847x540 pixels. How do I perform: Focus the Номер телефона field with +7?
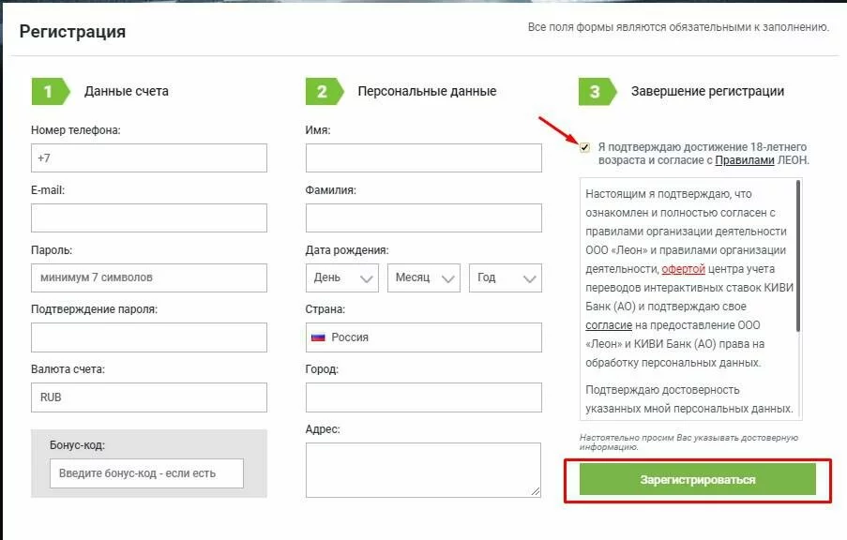(149, 158)
